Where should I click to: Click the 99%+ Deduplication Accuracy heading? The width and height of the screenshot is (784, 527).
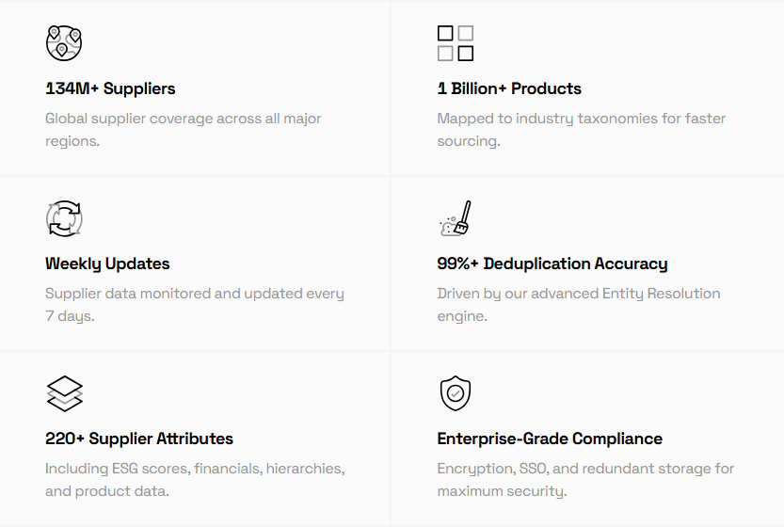(x=552, y=263)
